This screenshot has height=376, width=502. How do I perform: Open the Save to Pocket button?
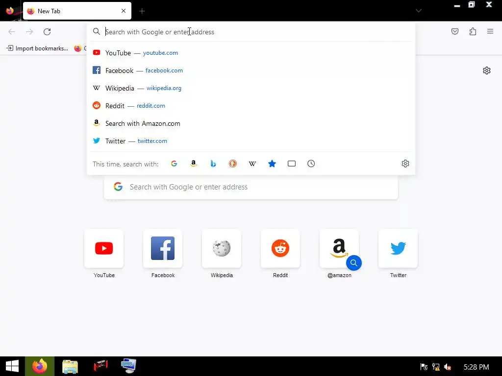coord(454,31)
